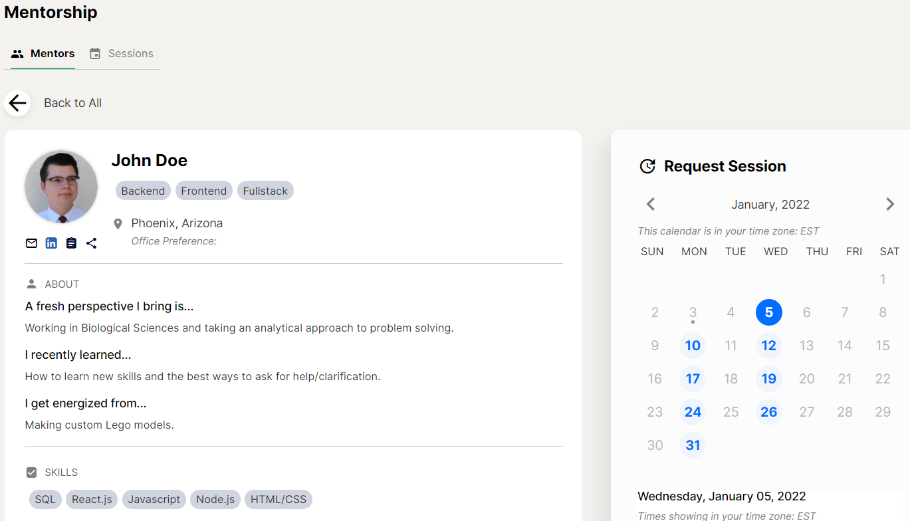Screen dimensions: 910x521
Task: Select the Fullstack tag
Action: coord(265,191)
